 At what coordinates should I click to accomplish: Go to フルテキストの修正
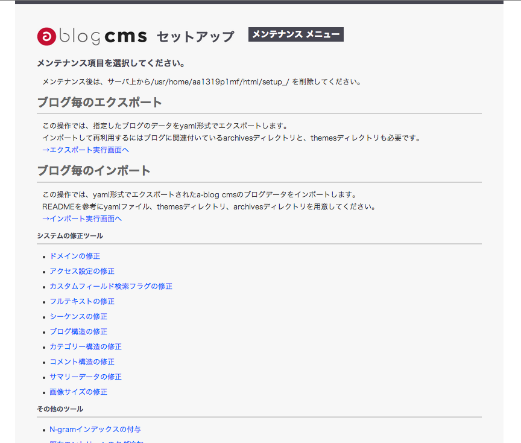click(x=82, y=301)
